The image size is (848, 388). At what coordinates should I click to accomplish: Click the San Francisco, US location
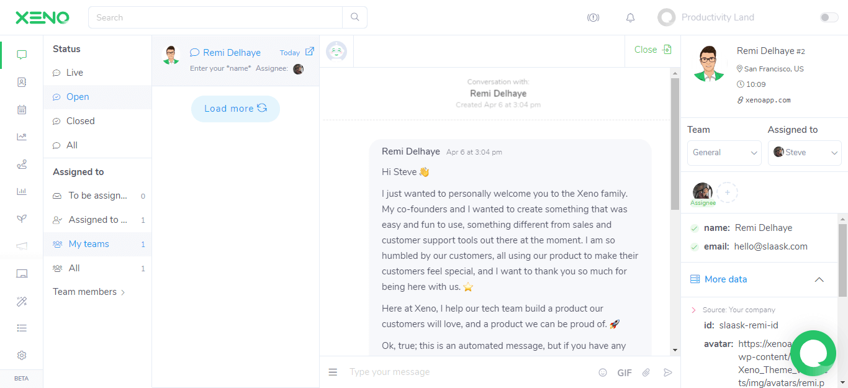tap(774, 69)
